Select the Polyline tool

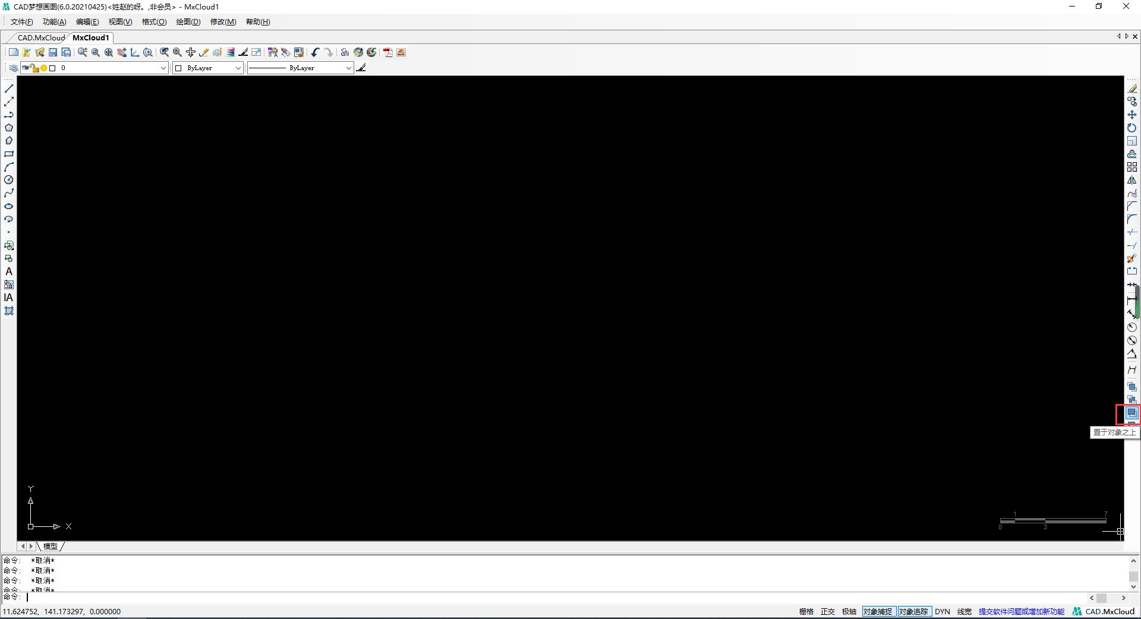[9, 115]
